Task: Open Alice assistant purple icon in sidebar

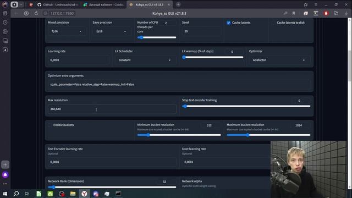Action: point(5,175)
